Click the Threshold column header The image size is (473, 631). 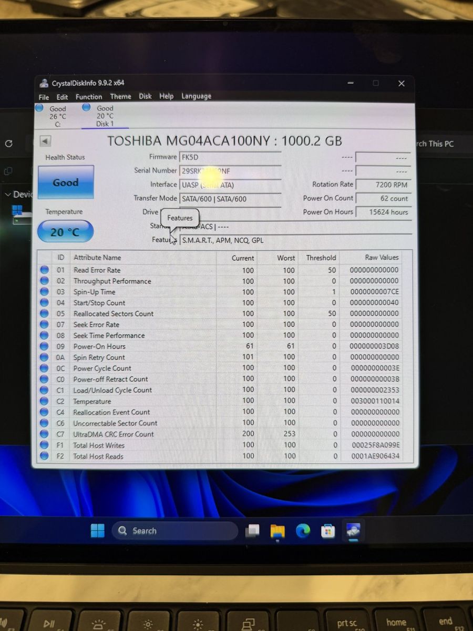(x=321, y=258)
